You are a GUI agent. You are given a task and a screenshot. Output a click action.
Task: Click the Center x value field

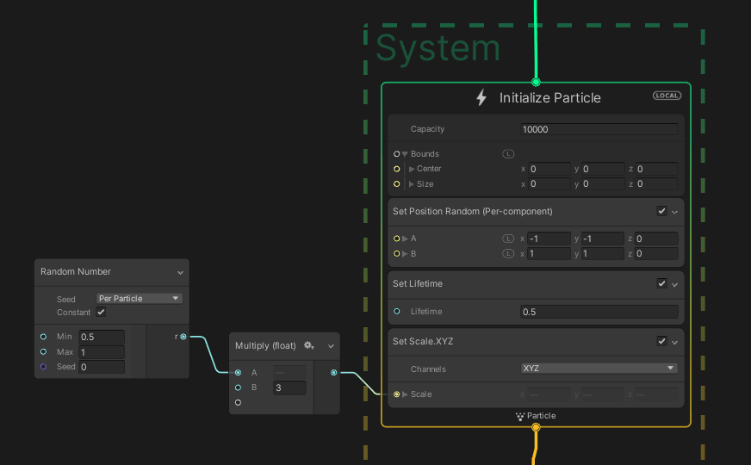click(x=549, y=169)
